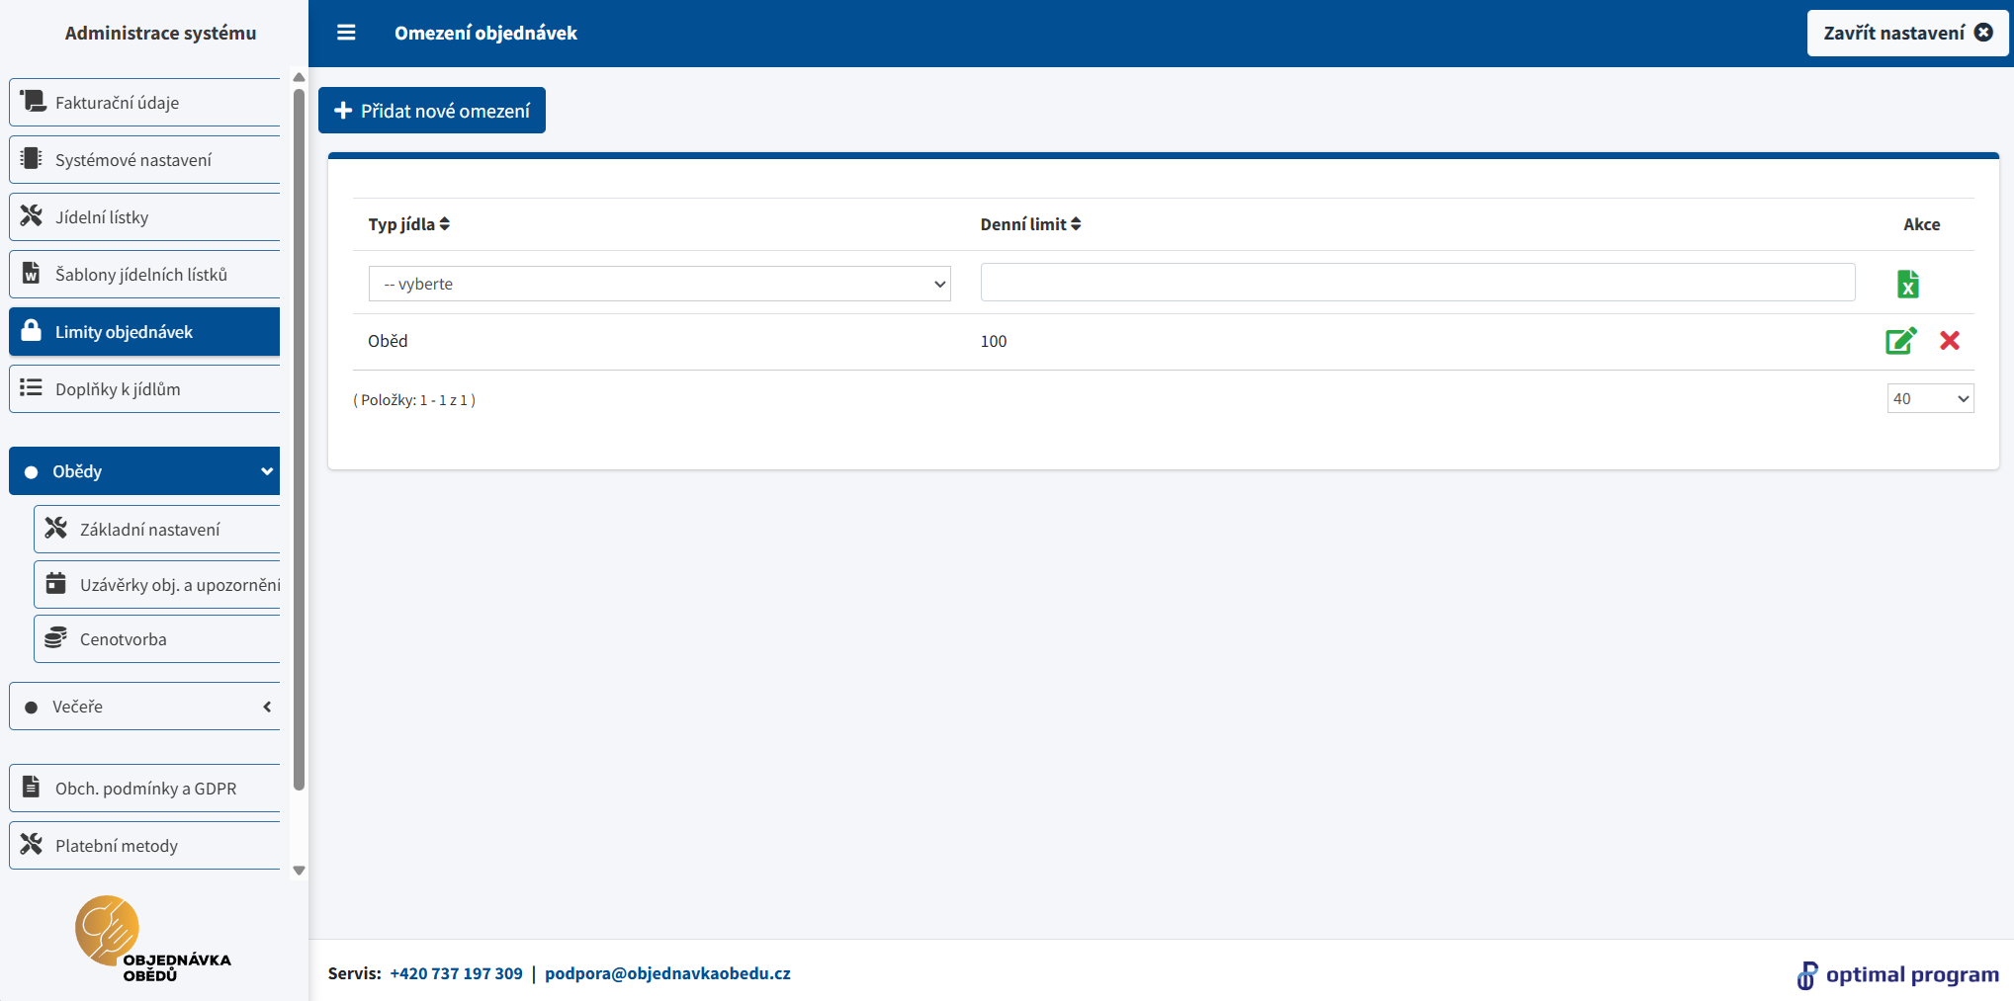This screenshot has width=2014, height=1001.
Task: Click the sidebar vertical scrollbar
Action: 299,445
